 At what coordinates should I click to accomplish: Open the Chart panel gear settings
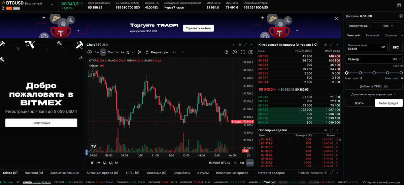240,45
